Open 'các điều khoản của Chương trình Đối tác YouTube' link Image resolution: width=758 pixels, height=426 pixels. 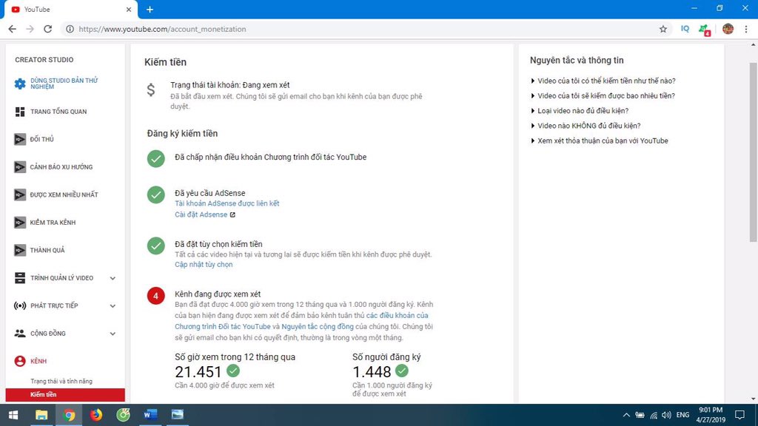pos(302,321)
